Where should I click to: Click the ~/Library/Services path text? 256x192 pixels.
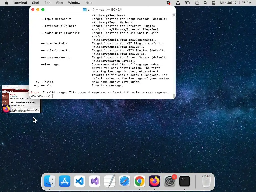click(x=108, y=16)
